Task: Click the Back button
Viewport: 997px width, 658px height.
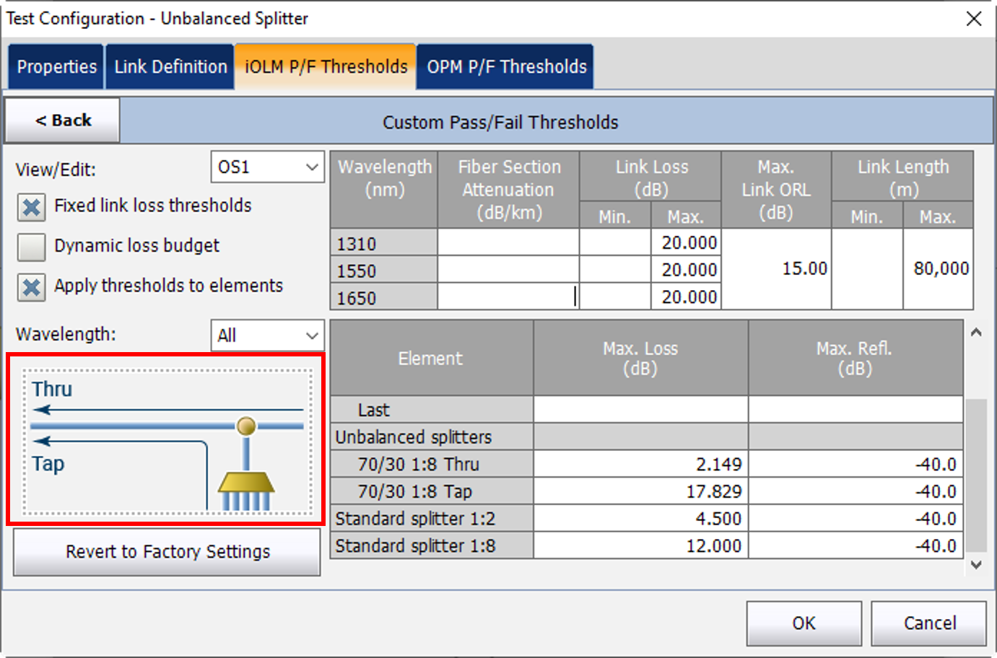Action: [63, 120]
